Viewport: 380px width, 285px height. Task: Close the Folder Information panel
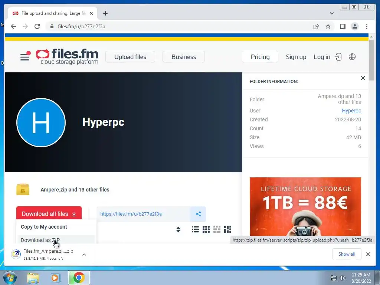(363, 78)
